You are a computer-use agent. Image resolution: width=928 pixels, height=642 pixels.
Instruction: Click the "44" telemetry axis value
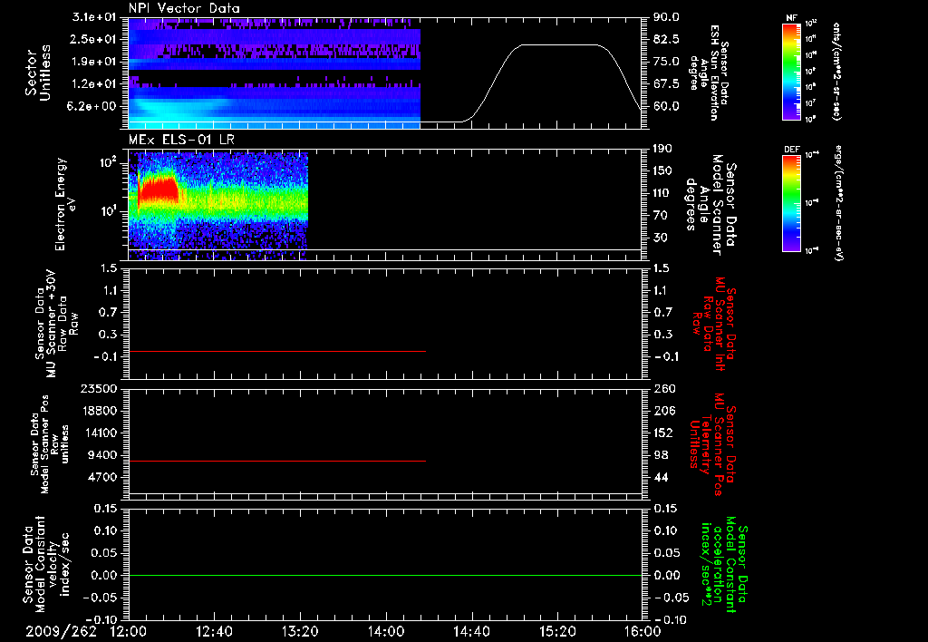coord(662,477)
